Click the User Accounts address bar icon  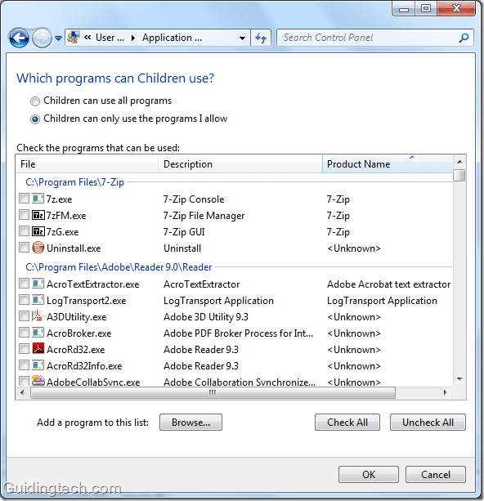point(74,38)
